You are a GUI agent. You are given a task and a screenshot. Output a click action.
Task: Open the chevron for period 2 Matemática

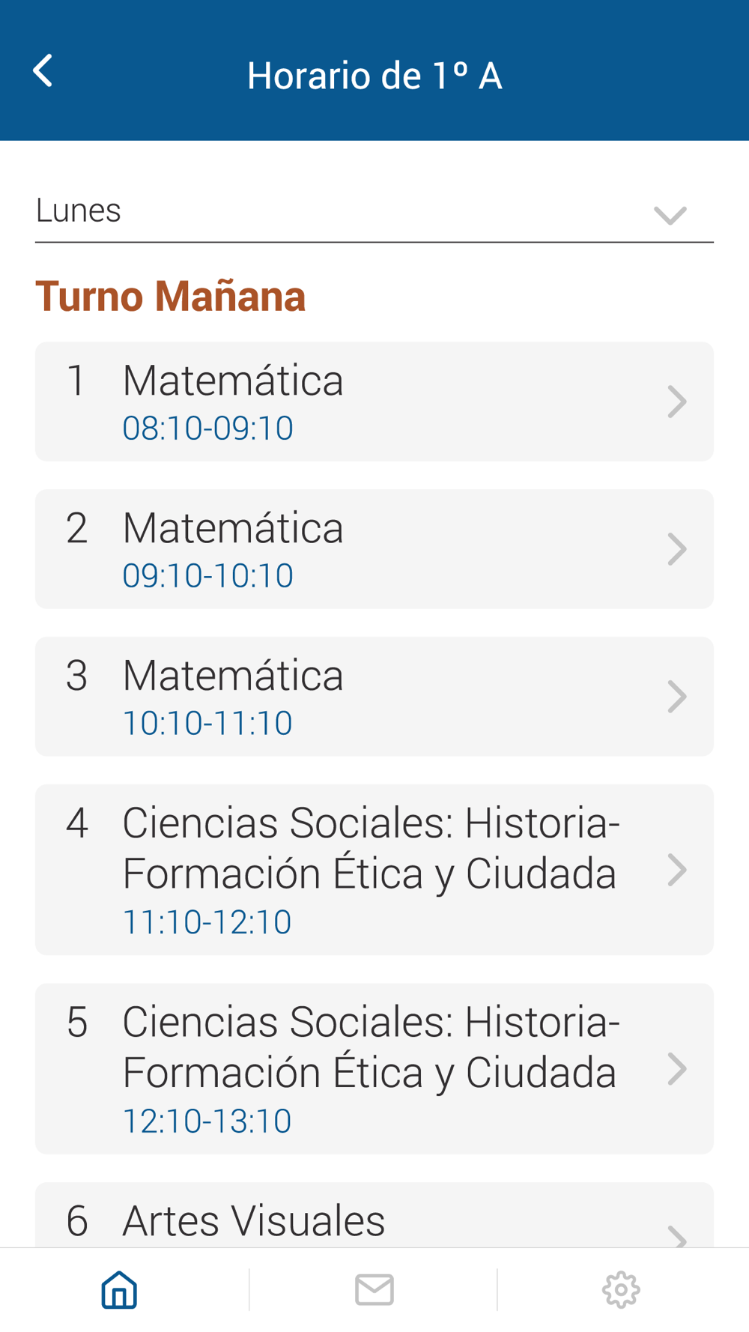677,549
